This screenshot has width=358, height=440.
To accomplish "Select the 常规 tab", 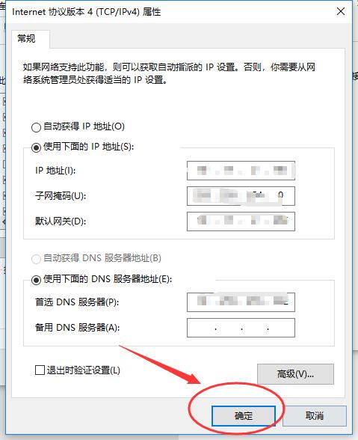I will pos(27,39).
